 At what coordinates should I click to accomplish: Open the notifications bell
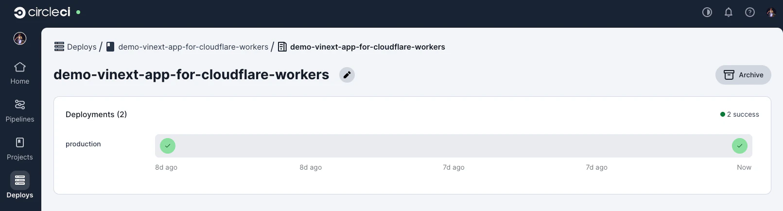point(729,12)
